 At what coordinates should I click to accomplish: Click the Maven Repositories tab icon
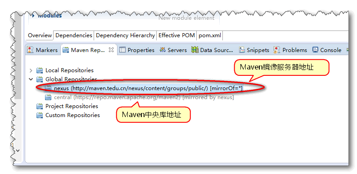[66, 50]
